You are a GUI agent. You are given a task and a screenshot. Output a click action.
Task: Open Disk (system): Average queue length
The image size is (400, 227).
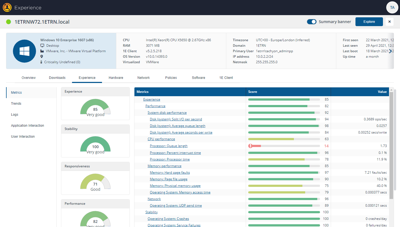pyautogui.click(x=178, y=126)
